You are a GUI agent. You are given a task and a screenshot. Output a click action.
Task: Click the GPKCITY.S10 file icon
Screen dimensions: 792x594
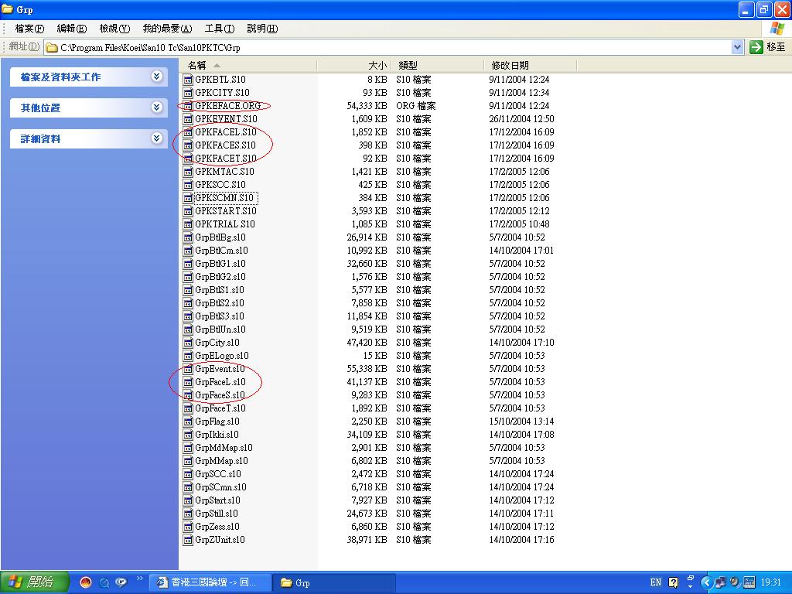188,93
